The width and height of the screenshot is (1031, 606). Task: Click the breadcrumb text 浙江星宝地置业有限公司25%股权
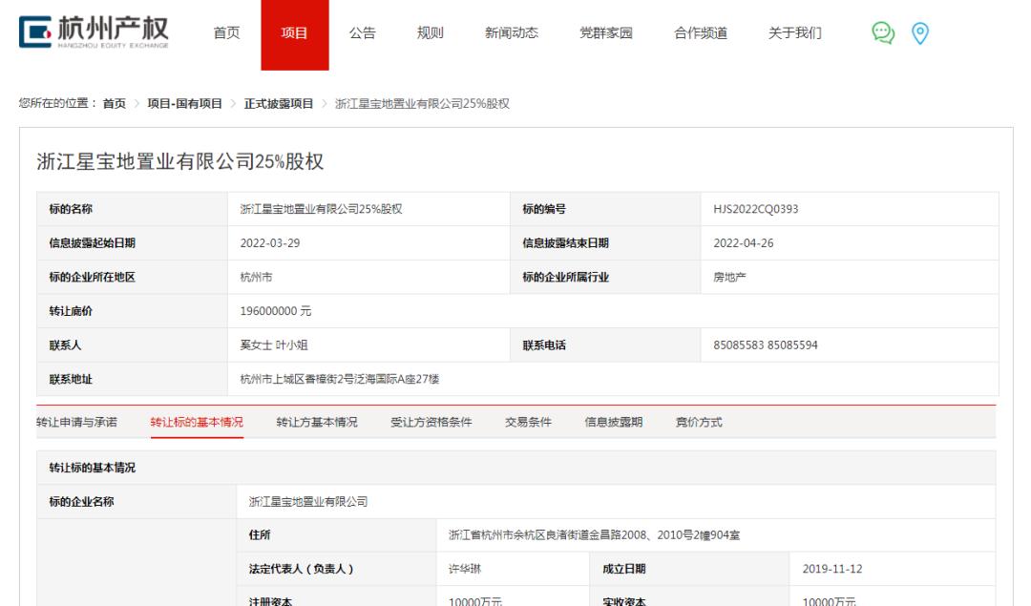422,103
